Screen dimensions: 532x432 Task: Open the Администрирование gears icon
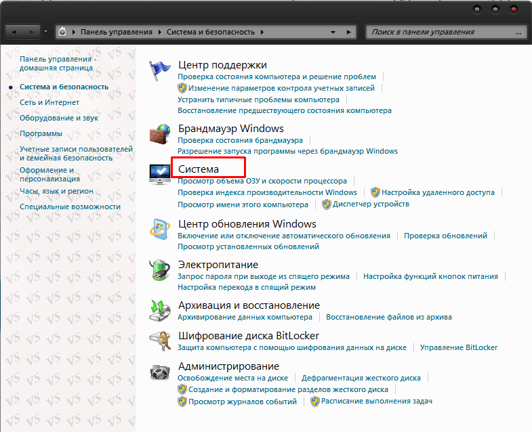160,372
